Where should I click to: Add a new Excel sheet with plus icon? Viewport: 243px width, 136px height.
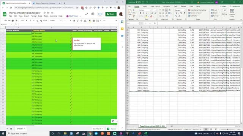172,126
